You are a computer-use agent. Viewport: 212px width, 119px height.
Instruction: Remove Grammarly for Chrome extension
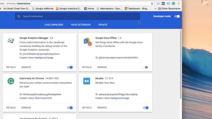point(26,108)
